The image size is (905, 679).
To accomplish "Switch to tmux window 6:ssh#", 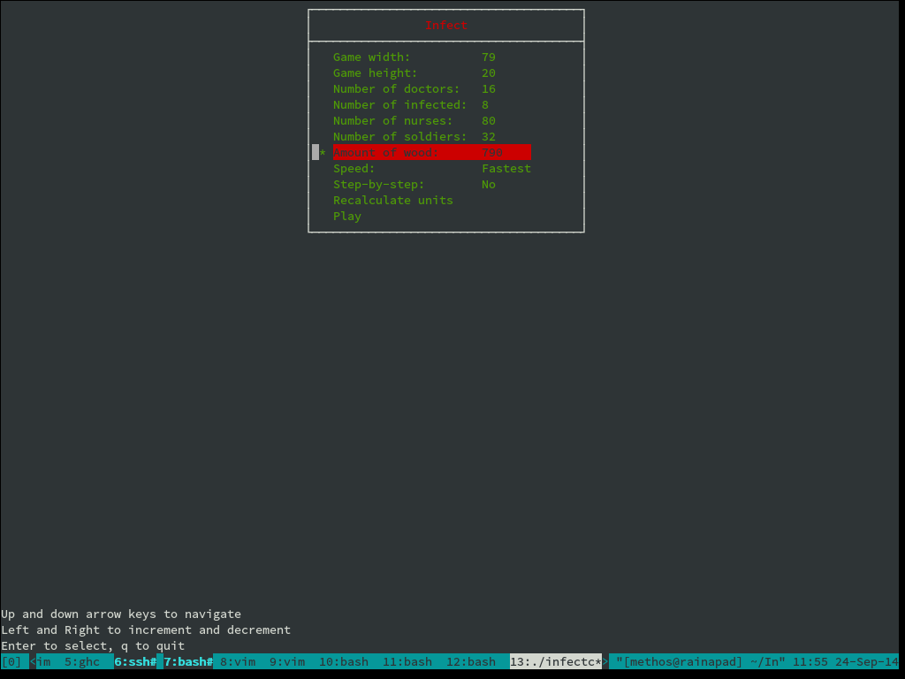I will [135, 661].
